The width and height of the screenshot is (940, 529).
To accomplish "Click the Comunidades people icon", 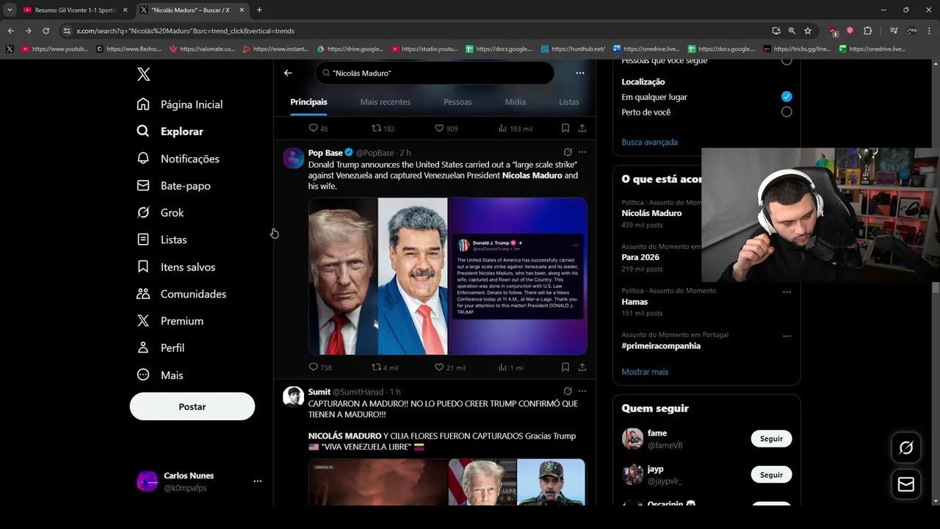I will (143, 294).
